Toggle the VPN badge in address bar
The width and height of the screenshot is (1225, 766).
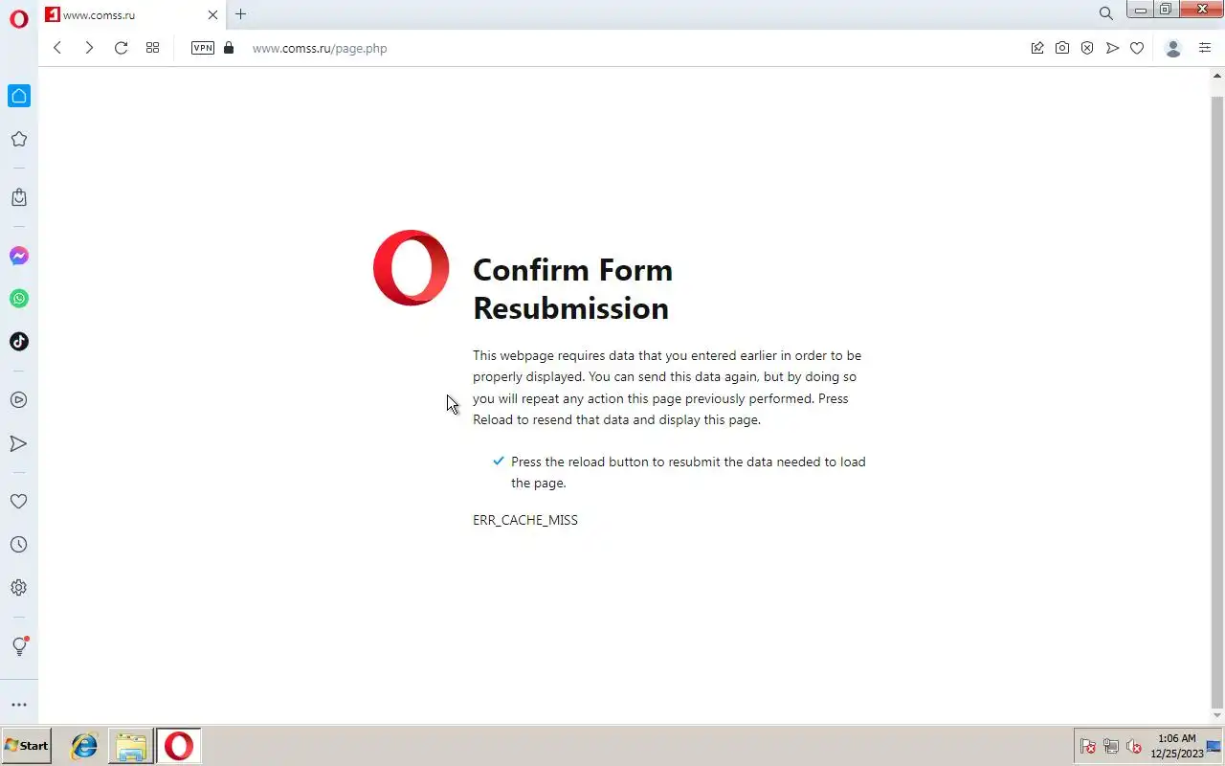[203, 48]
